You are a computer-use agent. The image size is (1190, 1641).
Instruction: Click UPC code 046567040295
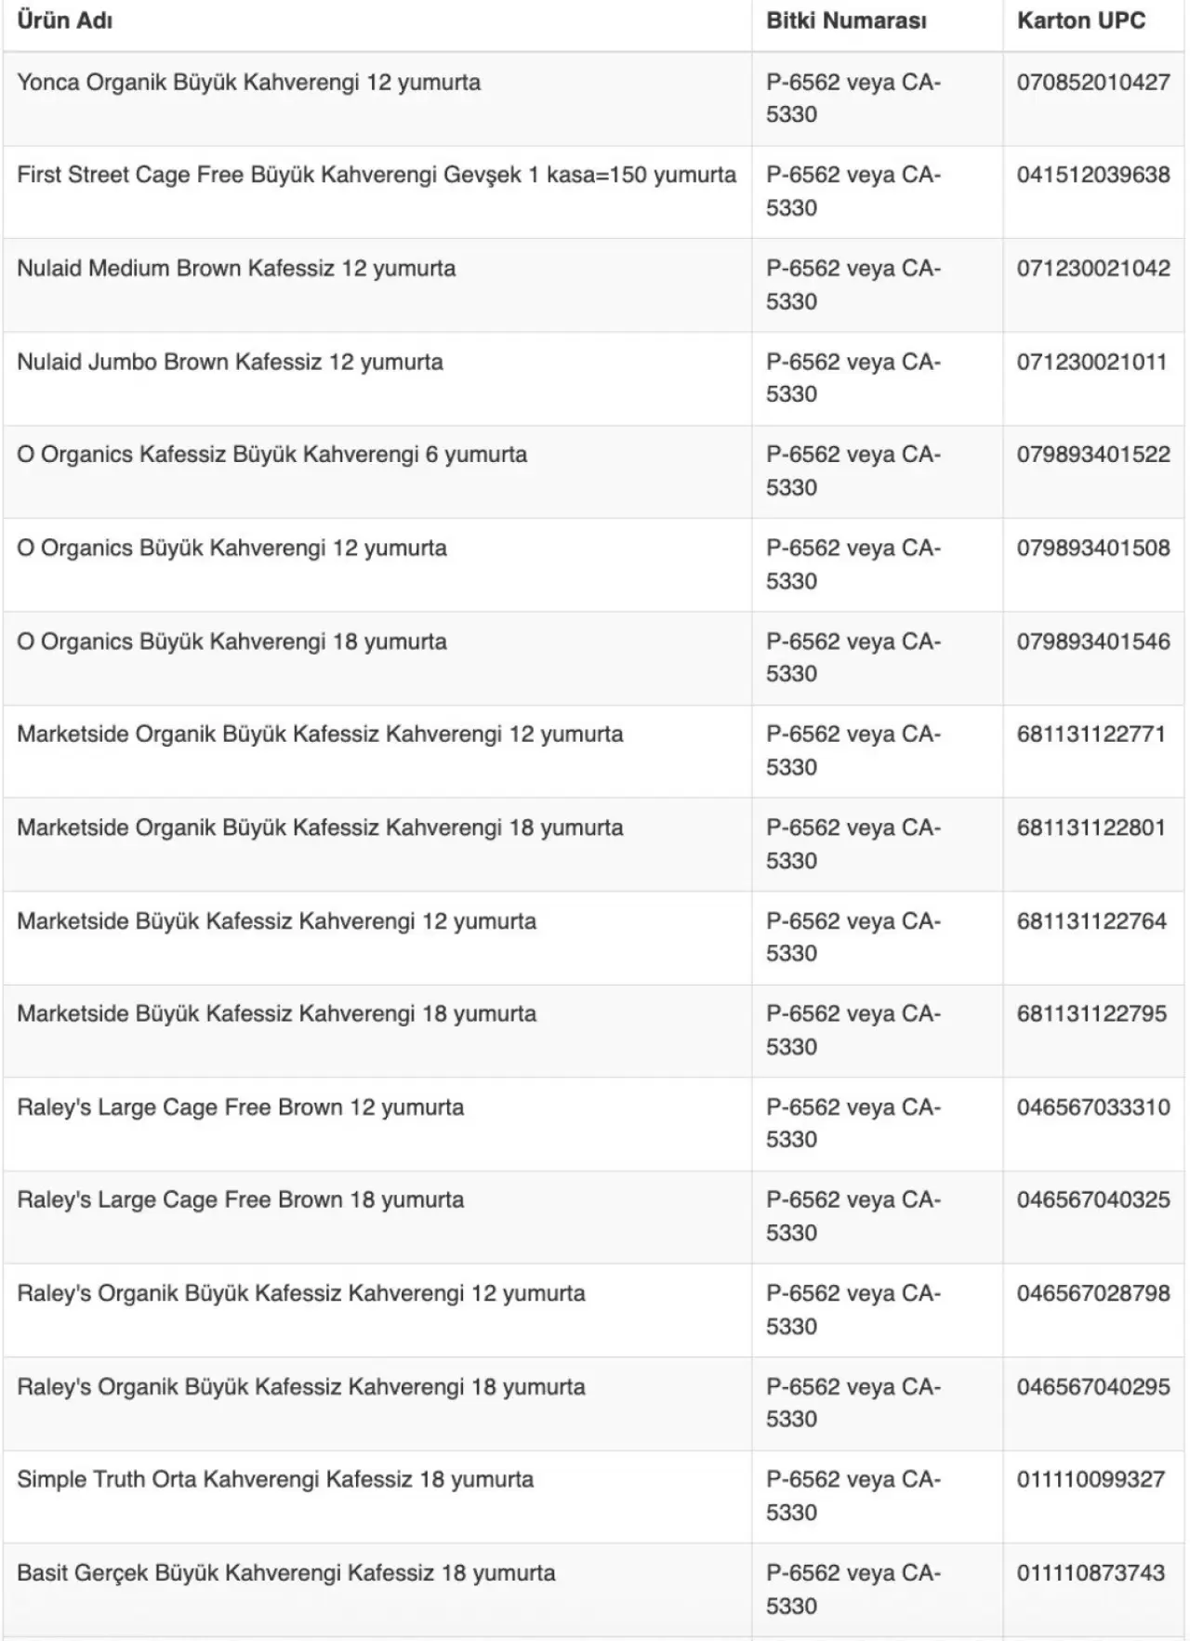pyautogui.click(x=1093, y=1386)
